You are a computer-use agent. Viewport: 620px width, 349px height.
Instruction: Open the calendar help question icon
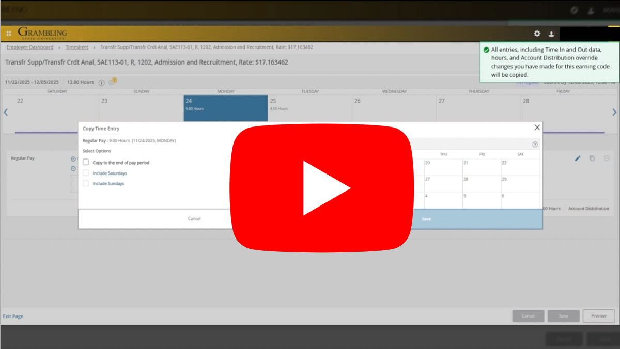click(x=535, y=145)
